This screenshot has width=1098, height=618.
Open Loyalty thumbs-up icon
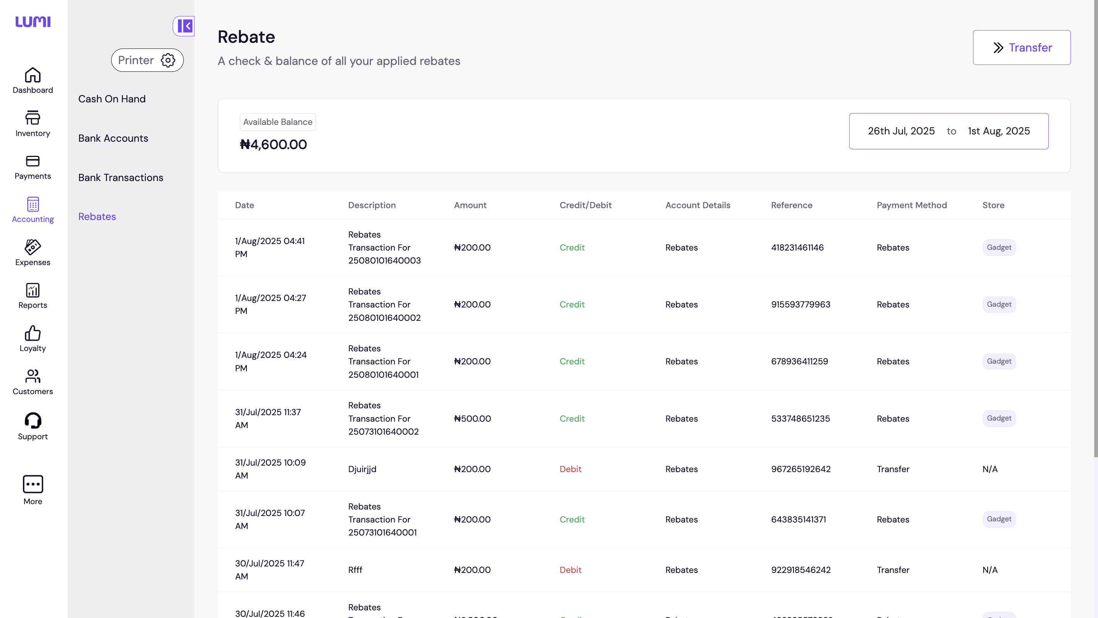[x=32, y=334]
